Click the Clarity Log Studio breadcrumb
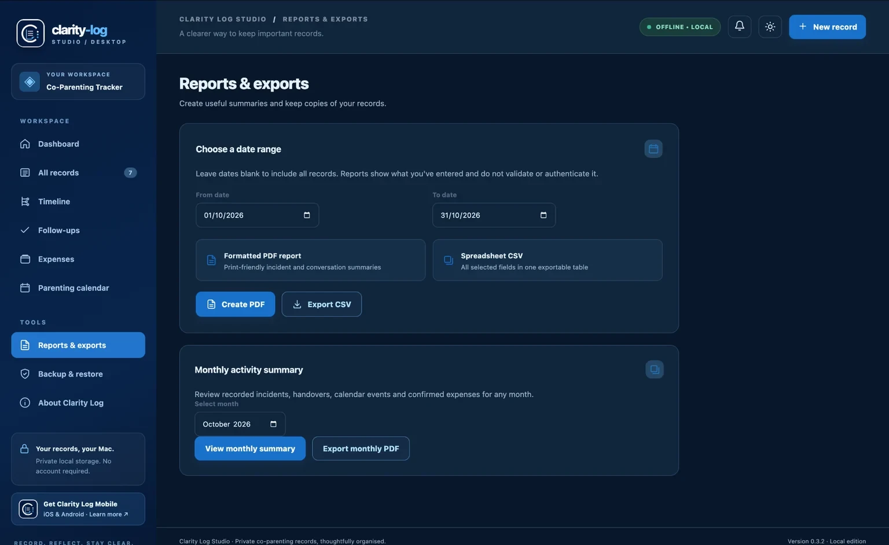 click(x=223, y=19)
